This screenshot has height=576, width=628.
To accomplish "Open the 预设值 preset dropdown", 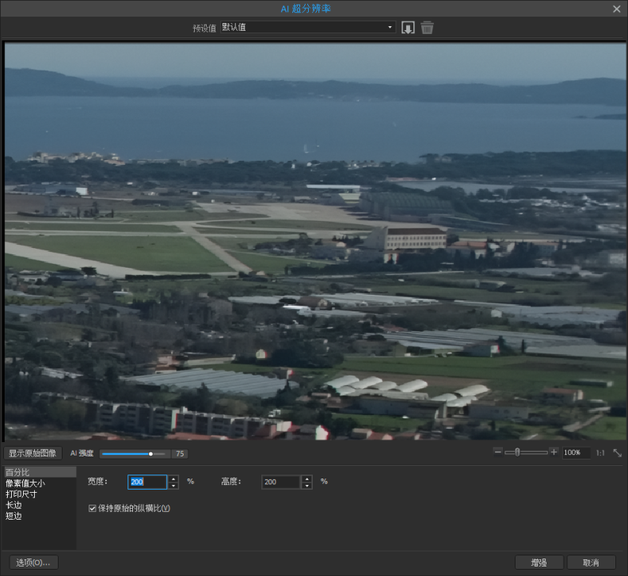I will pyautogui.click(x=307, y=28).
